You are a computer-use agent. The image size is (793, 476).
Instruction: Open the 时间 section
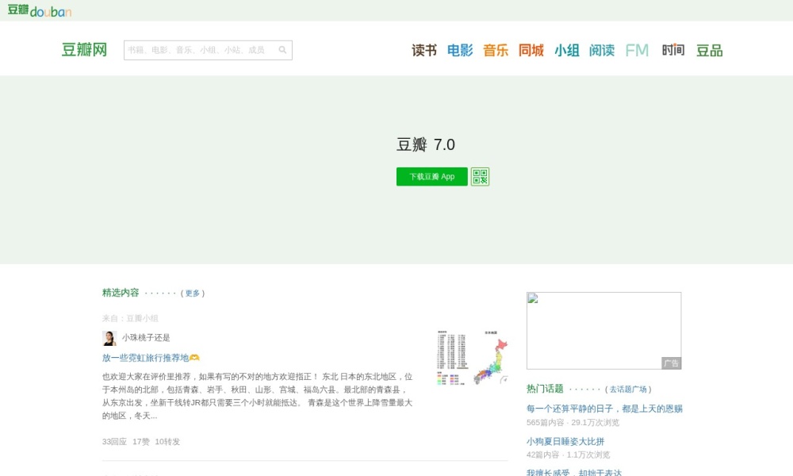(673, 50)
